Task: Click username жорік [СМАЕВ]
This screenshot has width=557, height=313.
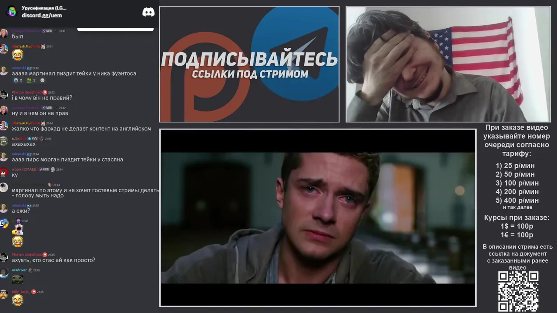Action: pyautogui.click(x=25, y=170)
